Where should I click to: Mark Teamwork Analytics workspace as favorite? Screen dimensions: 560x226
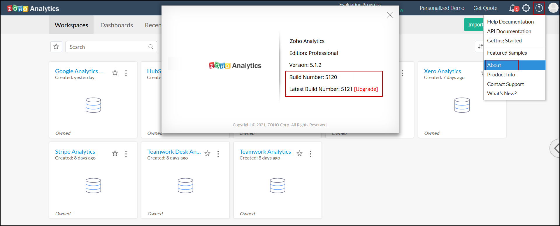point(299,153)
